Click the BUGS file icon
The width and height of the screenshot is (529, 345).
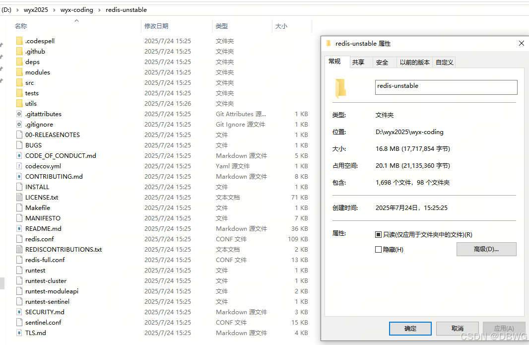tap(19, 145)
